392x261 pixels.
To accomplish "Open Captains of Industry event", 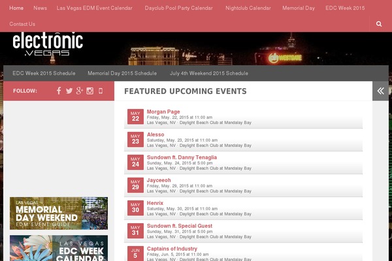I will tap(172, 249).
